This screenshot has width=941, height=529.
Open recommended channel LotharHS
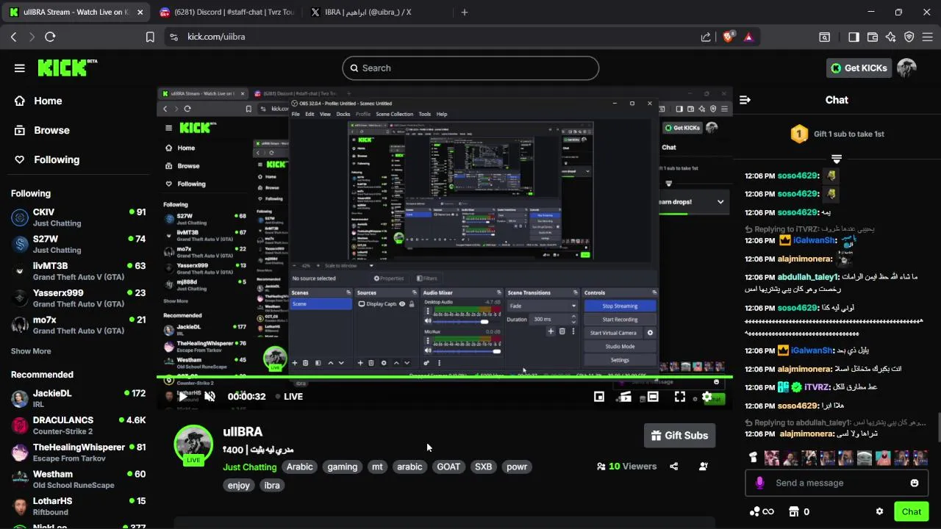pos(77,505)
